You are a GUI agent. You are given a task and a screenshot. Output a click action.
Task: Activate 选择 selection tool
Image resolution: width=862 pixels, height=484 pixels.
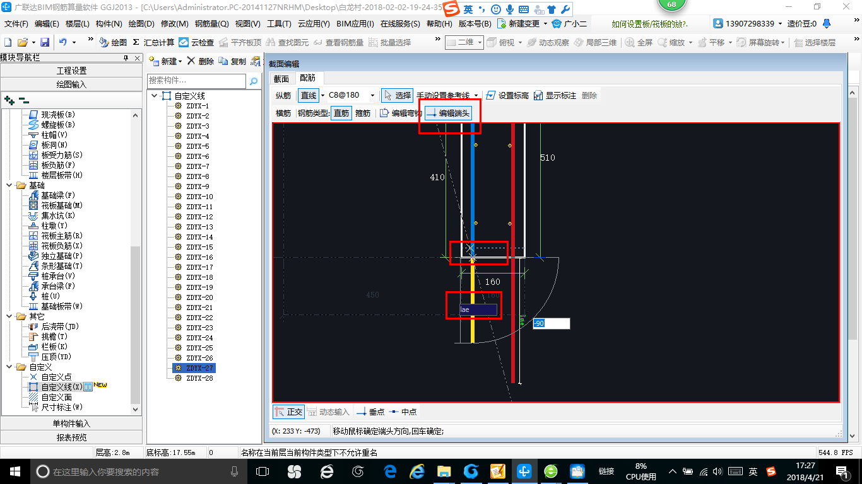tap(397, 95)
